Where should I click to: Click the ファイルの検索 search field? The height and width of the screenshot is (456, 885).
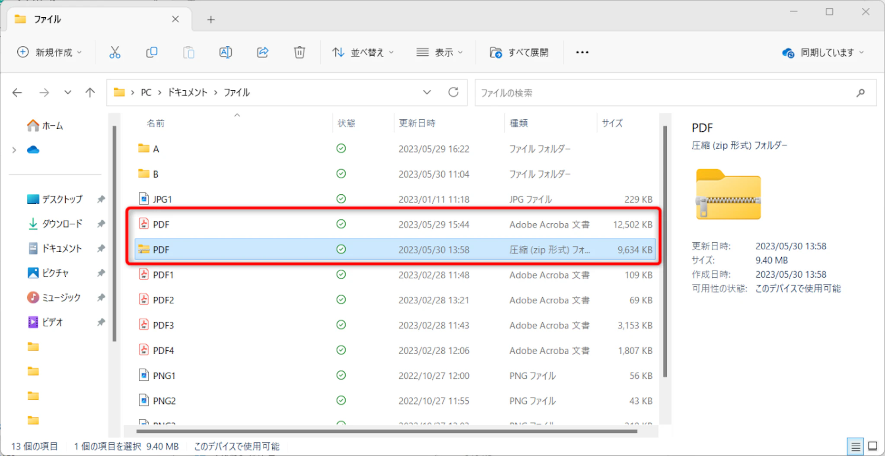point(665,93)
